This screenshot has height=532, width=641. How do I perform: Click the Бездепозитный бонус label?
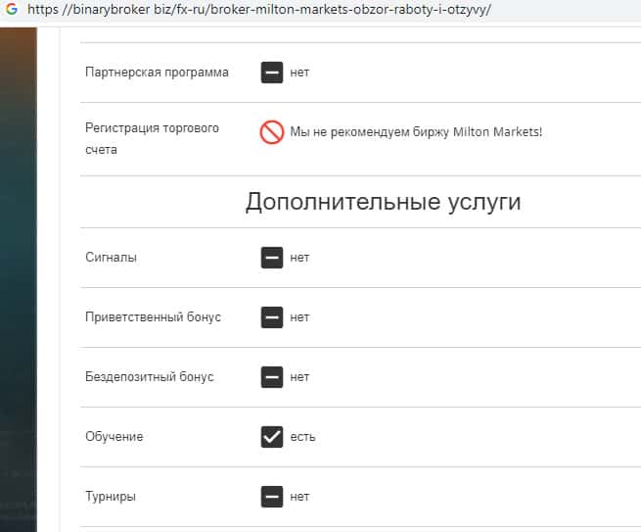tap(150, 377)
